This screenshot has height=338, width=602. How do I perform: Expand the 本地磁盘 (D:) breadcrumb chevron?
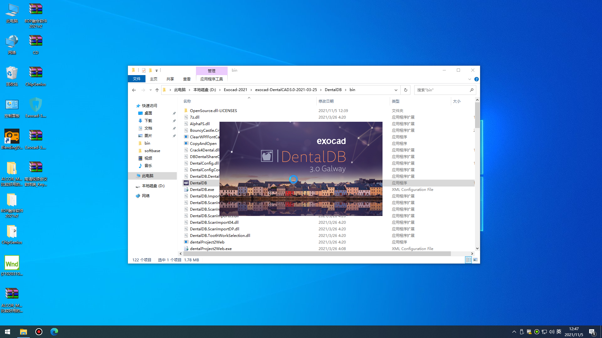point(220,90)
